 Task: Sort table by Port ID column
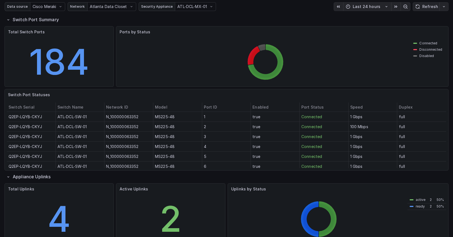click(210, 107)
